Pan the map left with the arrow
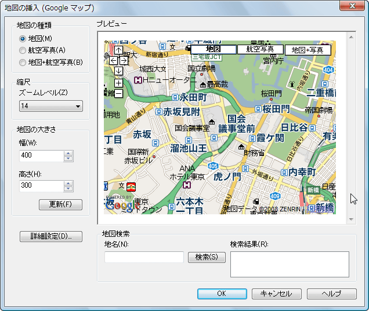 coord(113,61)
